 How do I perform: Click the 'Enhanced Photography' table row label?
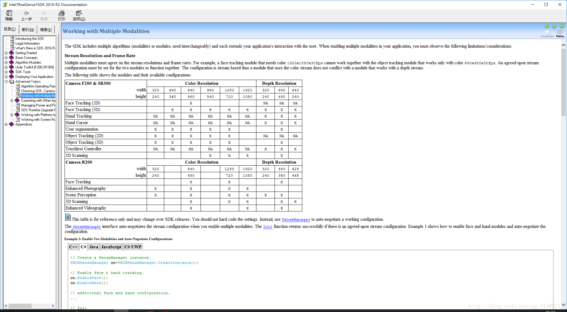[x=86, y=188]
